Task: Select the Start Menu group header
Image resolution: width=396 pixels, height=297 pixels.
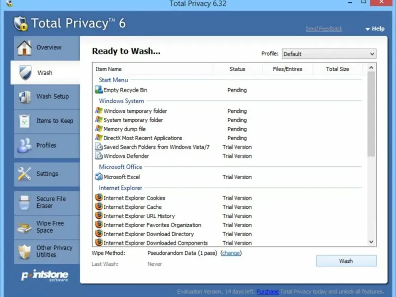Action: click(113, 80)
